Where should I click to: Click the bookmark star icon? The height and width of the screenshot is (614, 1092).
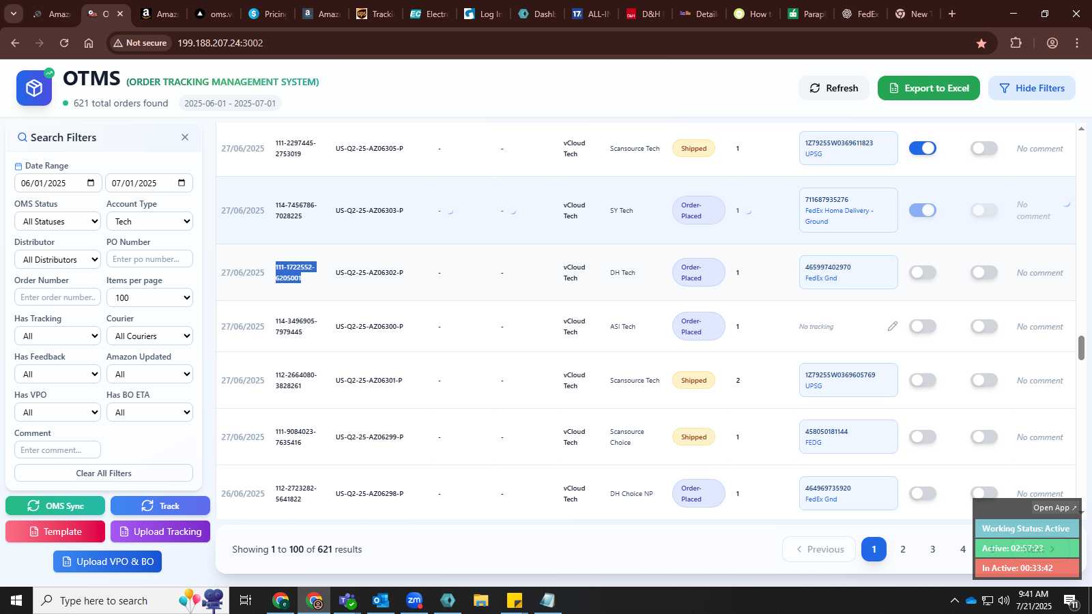point(981,43)
